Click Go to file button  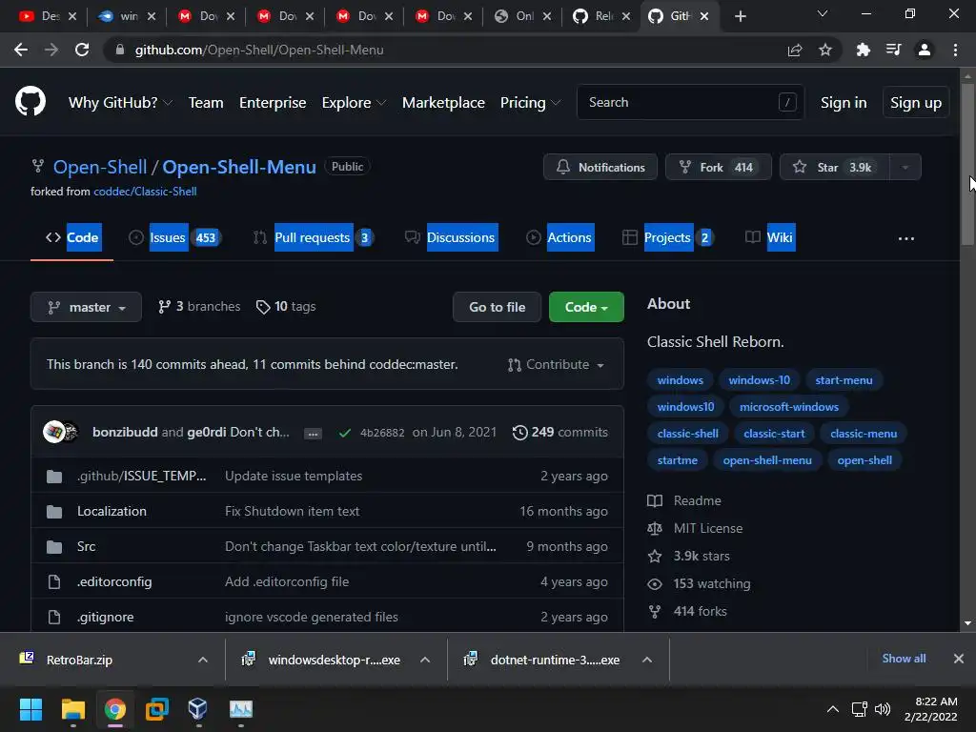(x=497, y=307)
